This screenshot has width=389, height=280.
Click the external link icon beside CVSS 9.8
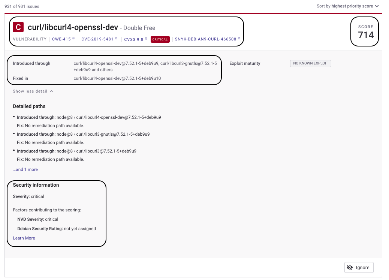146,39
